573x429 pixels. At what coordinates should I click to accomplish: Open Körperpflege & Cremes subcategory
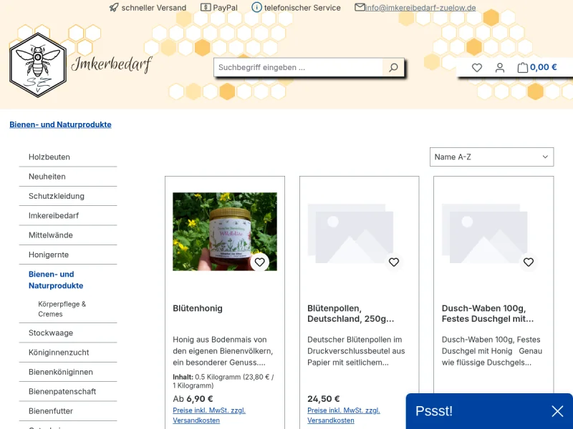(62, 309)
